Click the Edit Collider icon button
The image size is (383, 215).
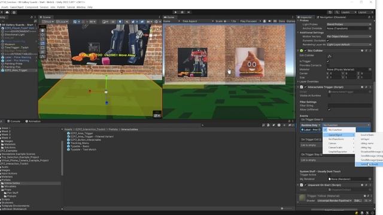330,56
